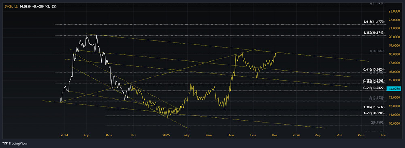Click the price change −0.4600 (−3.18%) text
This screenshot has width=405, height=148.
[x=45, y=6]
